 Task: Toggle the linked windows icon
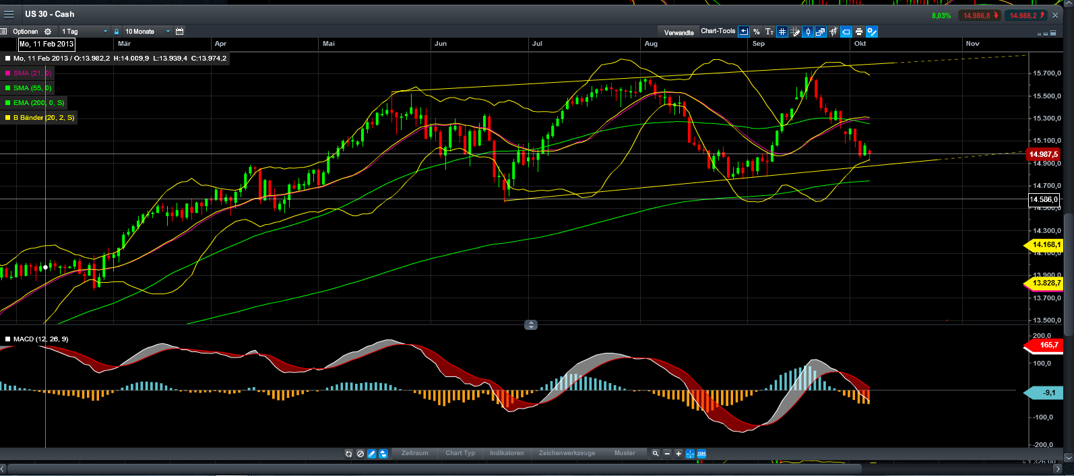[821, 32]
